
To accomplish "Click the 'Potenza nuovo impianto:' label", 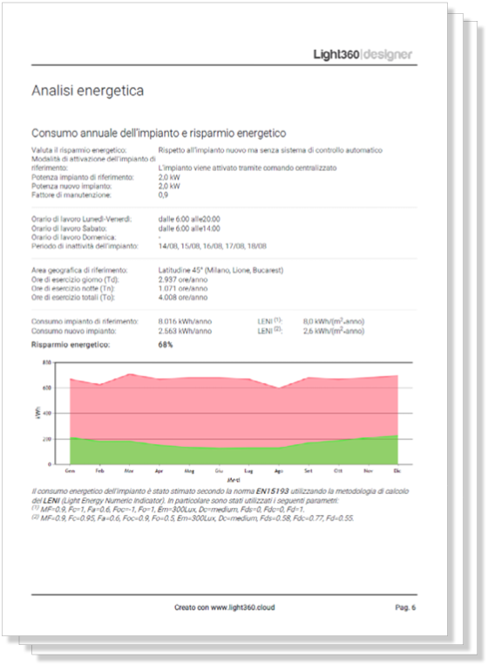I will point(71,187).
